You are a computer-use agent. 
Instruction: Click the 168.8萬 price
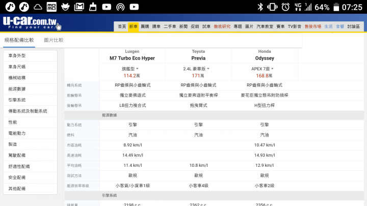pos(264,76)
